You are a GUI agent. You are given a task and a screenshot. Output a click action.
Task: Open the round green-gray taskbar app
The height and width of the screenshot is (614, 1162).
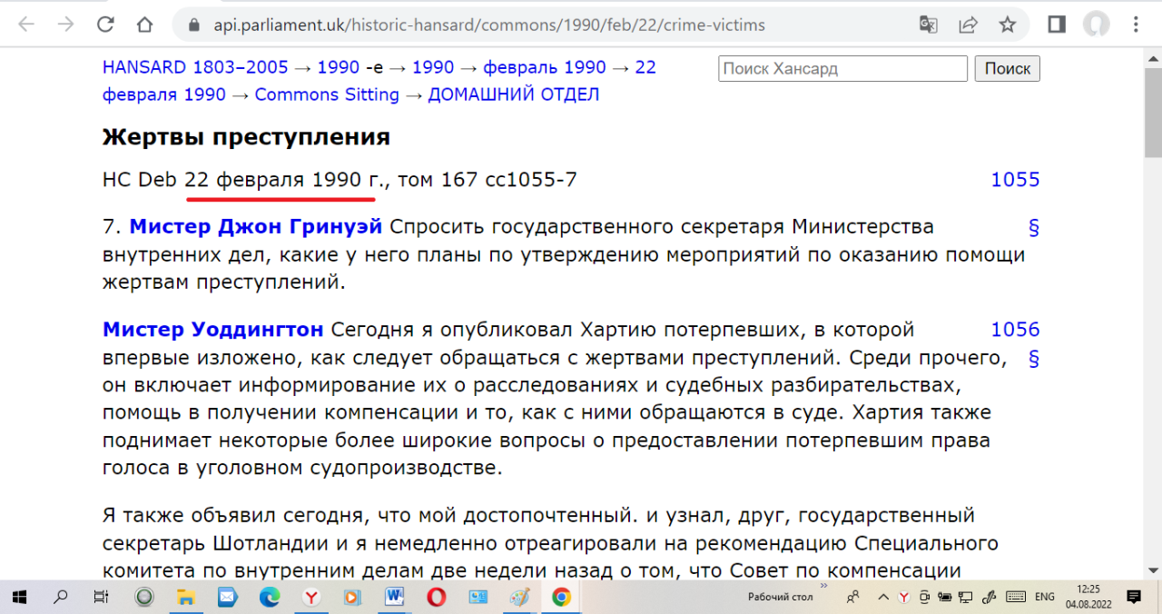tap(143, 597)
